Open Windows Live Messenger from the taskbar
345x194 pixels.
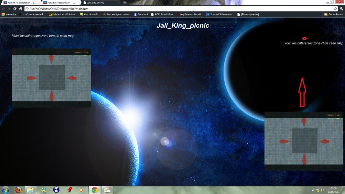click(43, 190)
